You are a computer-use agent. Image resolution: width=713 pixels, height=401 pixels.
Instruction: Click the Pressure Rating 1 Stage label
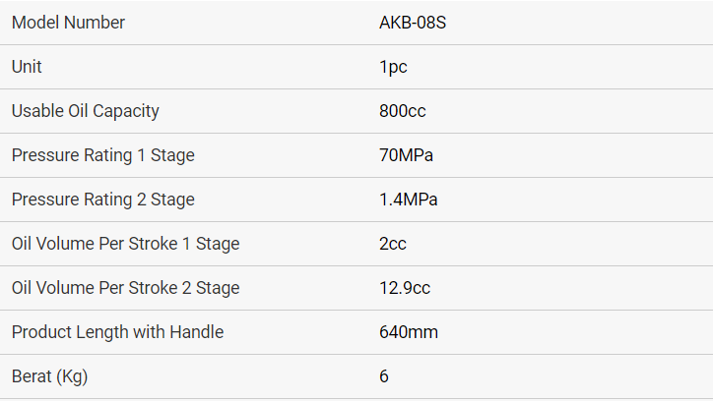coord(102,155)
